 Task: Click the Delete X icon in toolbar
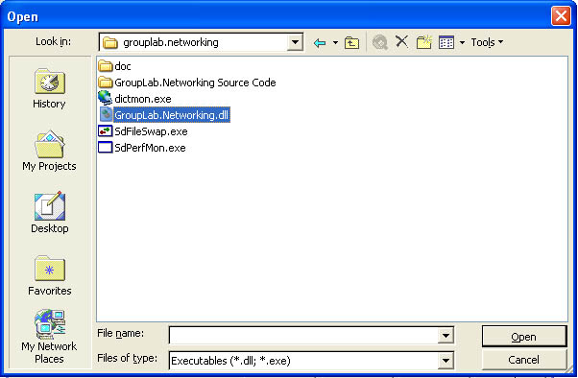click(x=401, y=41)
